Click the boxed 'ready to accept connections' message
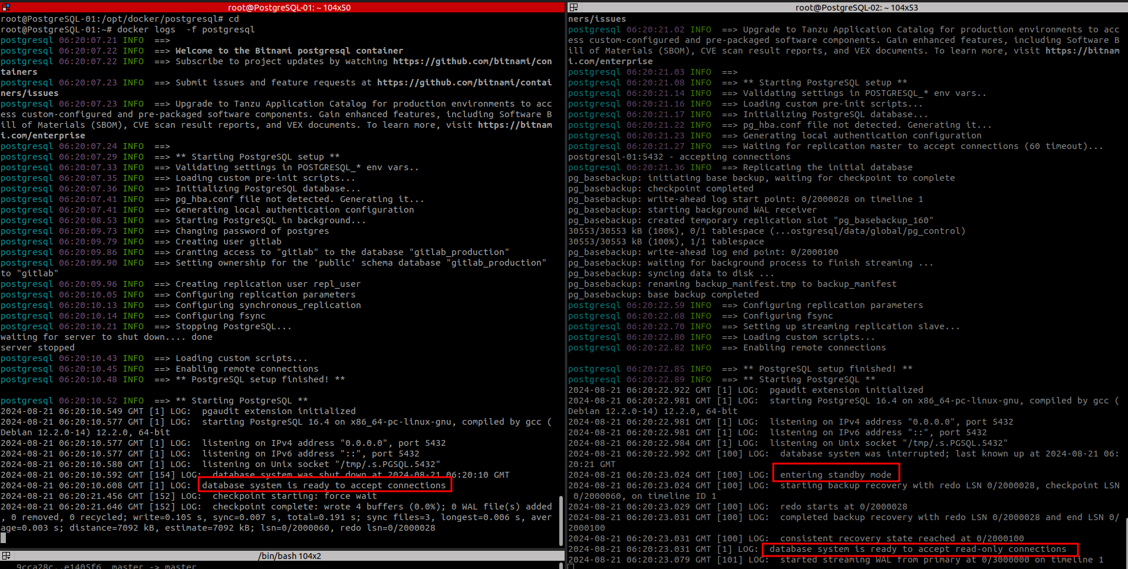Viewport: 1128px width, 569px height. [324, 485]
